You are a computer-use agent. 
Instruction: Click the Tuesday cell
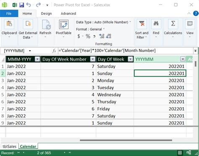click(115, 88)
